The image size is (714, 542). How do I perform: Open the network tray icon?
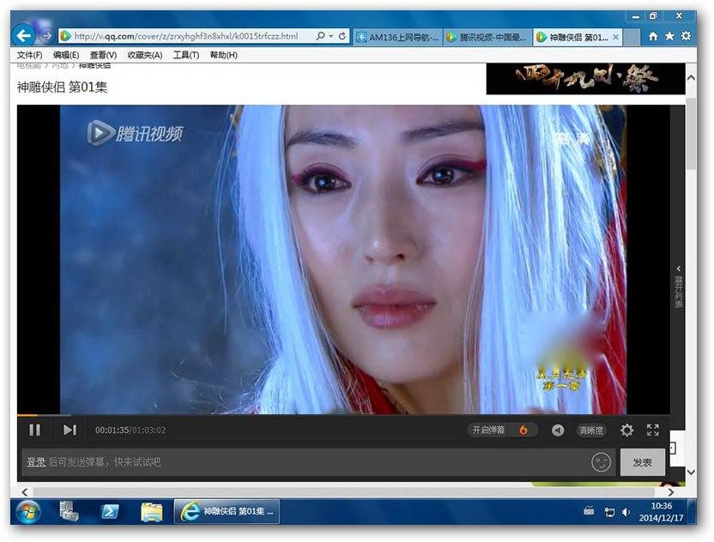(609, 513)
